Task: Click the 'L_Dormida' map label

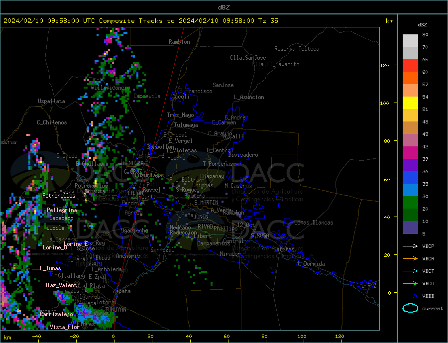Action: point(312,264)
